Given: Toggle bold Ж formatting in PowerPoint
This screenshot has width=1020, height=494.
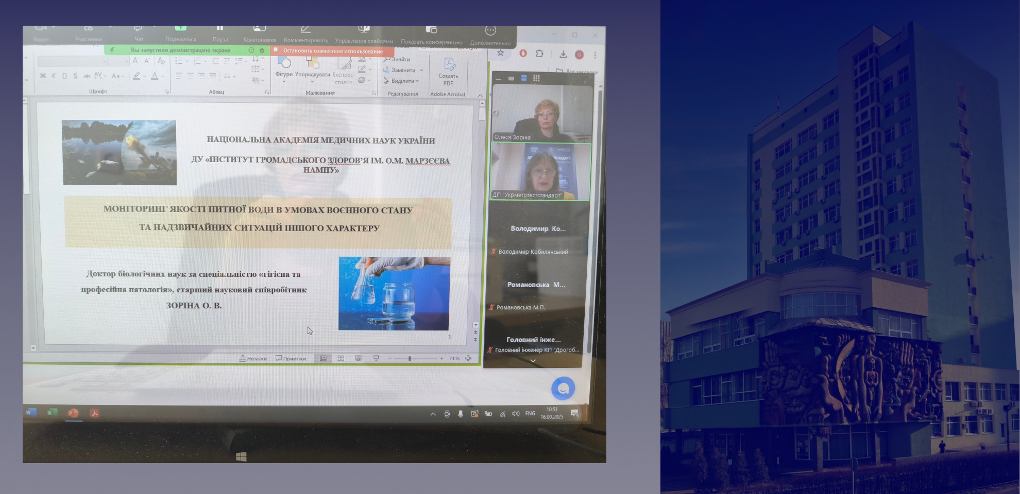Looking at the screenshot, I should [43, 76].
